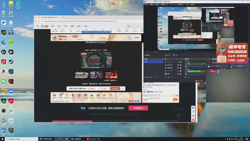The height and width of the screenshot is (141, 250).
Task: Adjust the 300 ms duration stepper
Action: pos(227,66)
